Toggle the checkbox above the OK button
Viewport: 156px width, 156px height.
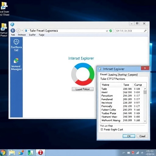102,129
